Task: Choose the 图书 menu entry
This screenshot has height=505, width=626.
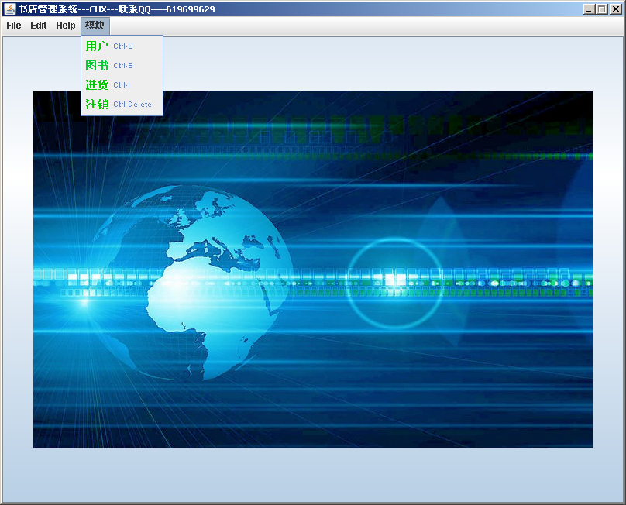Action: (x=122, y=66)
